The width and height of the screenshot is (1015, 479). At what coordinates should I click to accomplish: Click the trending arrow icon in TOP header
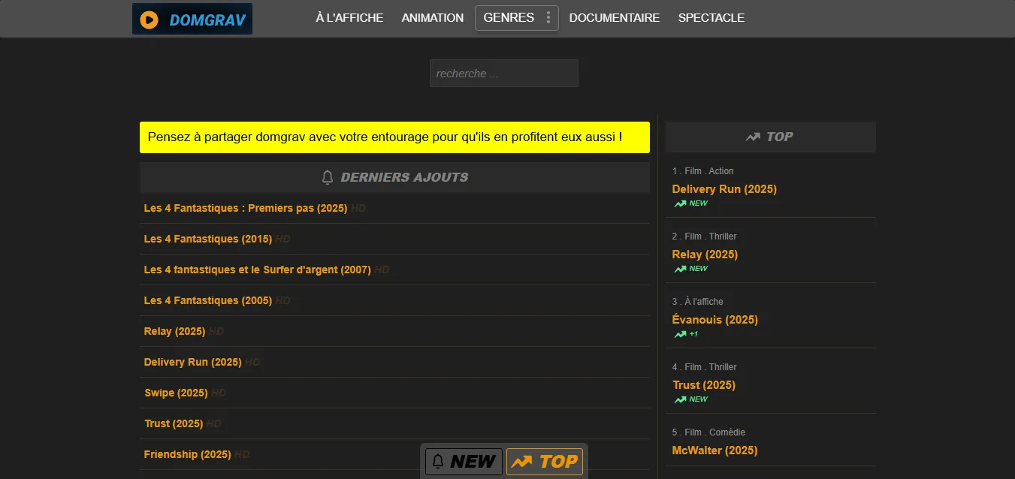coord(752,137)
